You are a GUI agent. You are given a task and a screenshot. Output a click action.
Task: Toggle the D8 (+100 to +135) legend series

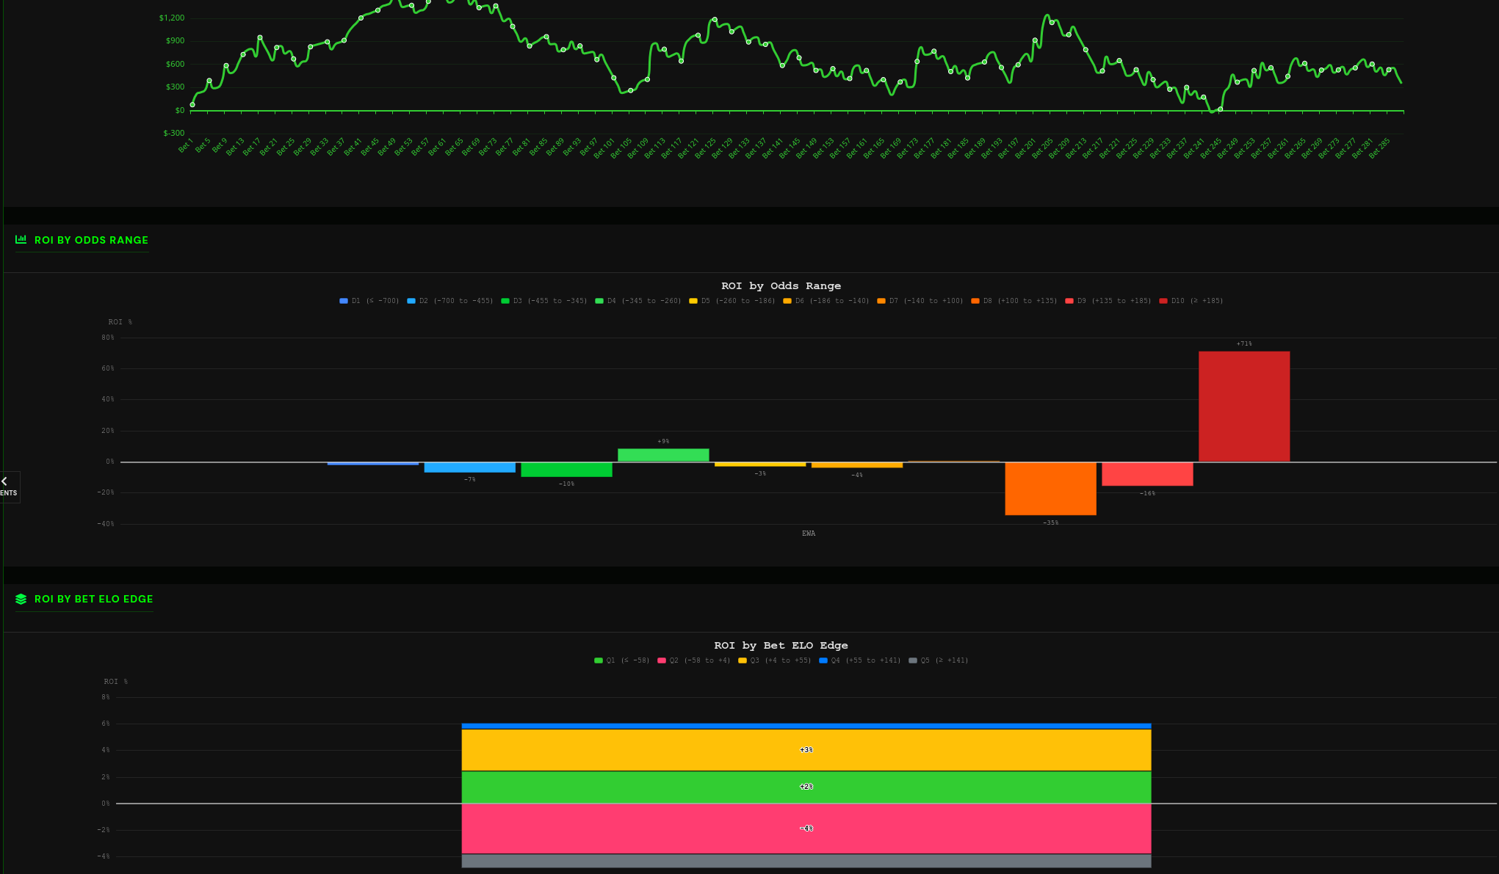point(1014,301)
